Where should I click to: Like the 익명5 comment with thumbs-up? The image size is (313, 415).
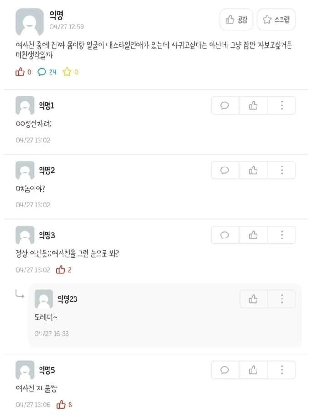pos(253,370)
